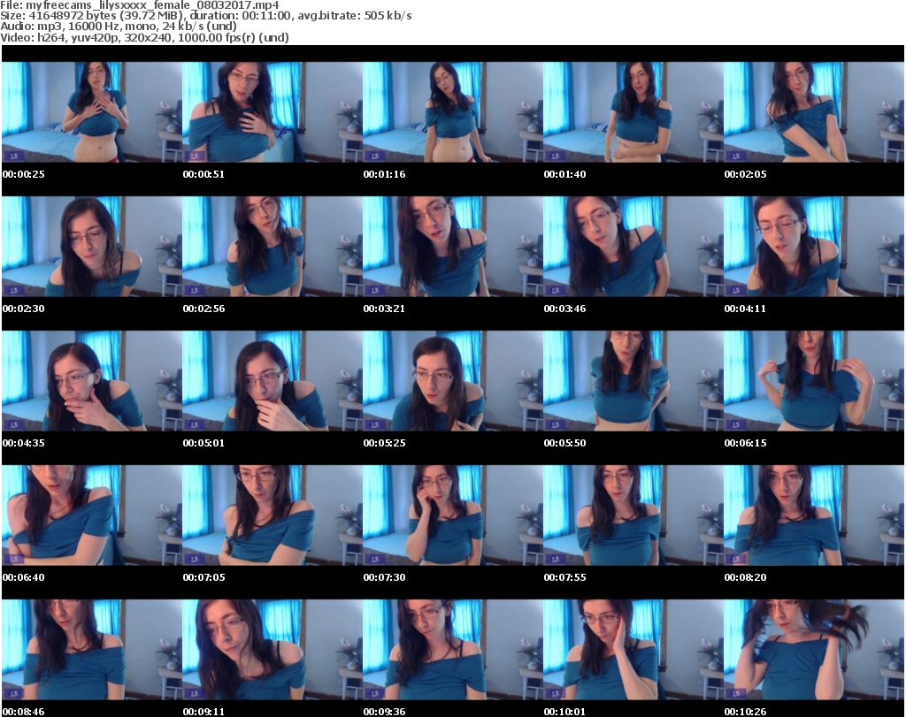Select the '00:03:21' timestamp label
The image size is (906, 717).
384,309
